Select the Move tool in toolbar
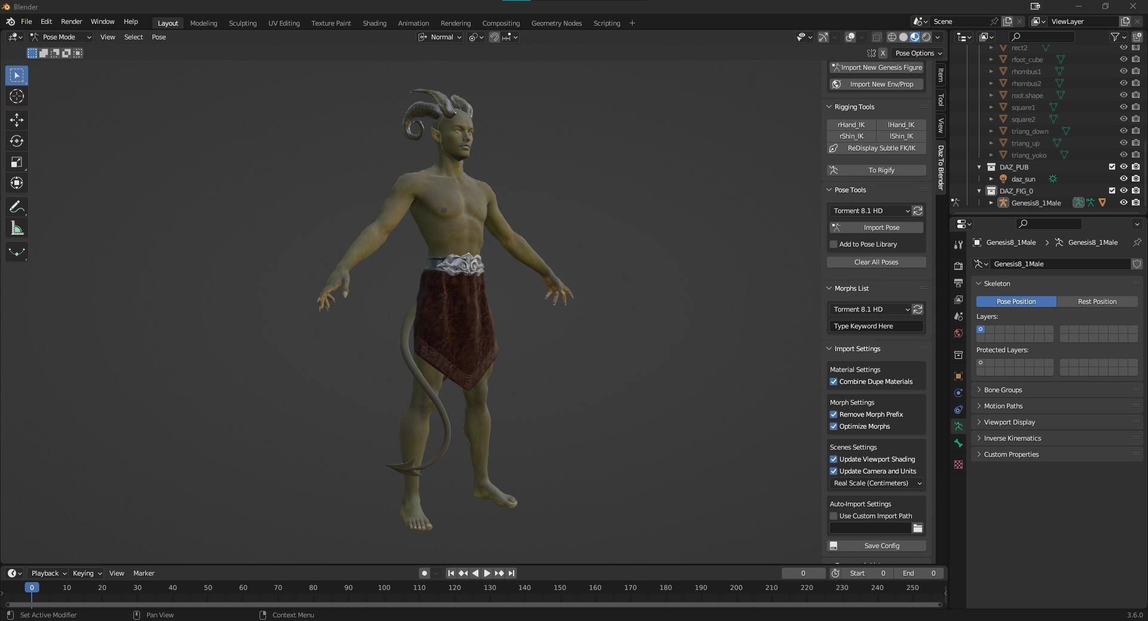The width and height of the screenshot is (1148, 621). pyautogui.click(x=17, y=120)
